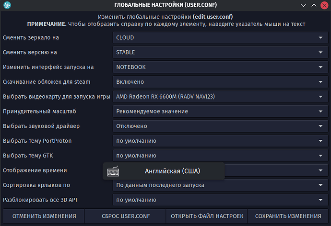Click 'СОХРАНИТЬ ИЗМЕНЕНИЯ' button

(x=288, y=216)
